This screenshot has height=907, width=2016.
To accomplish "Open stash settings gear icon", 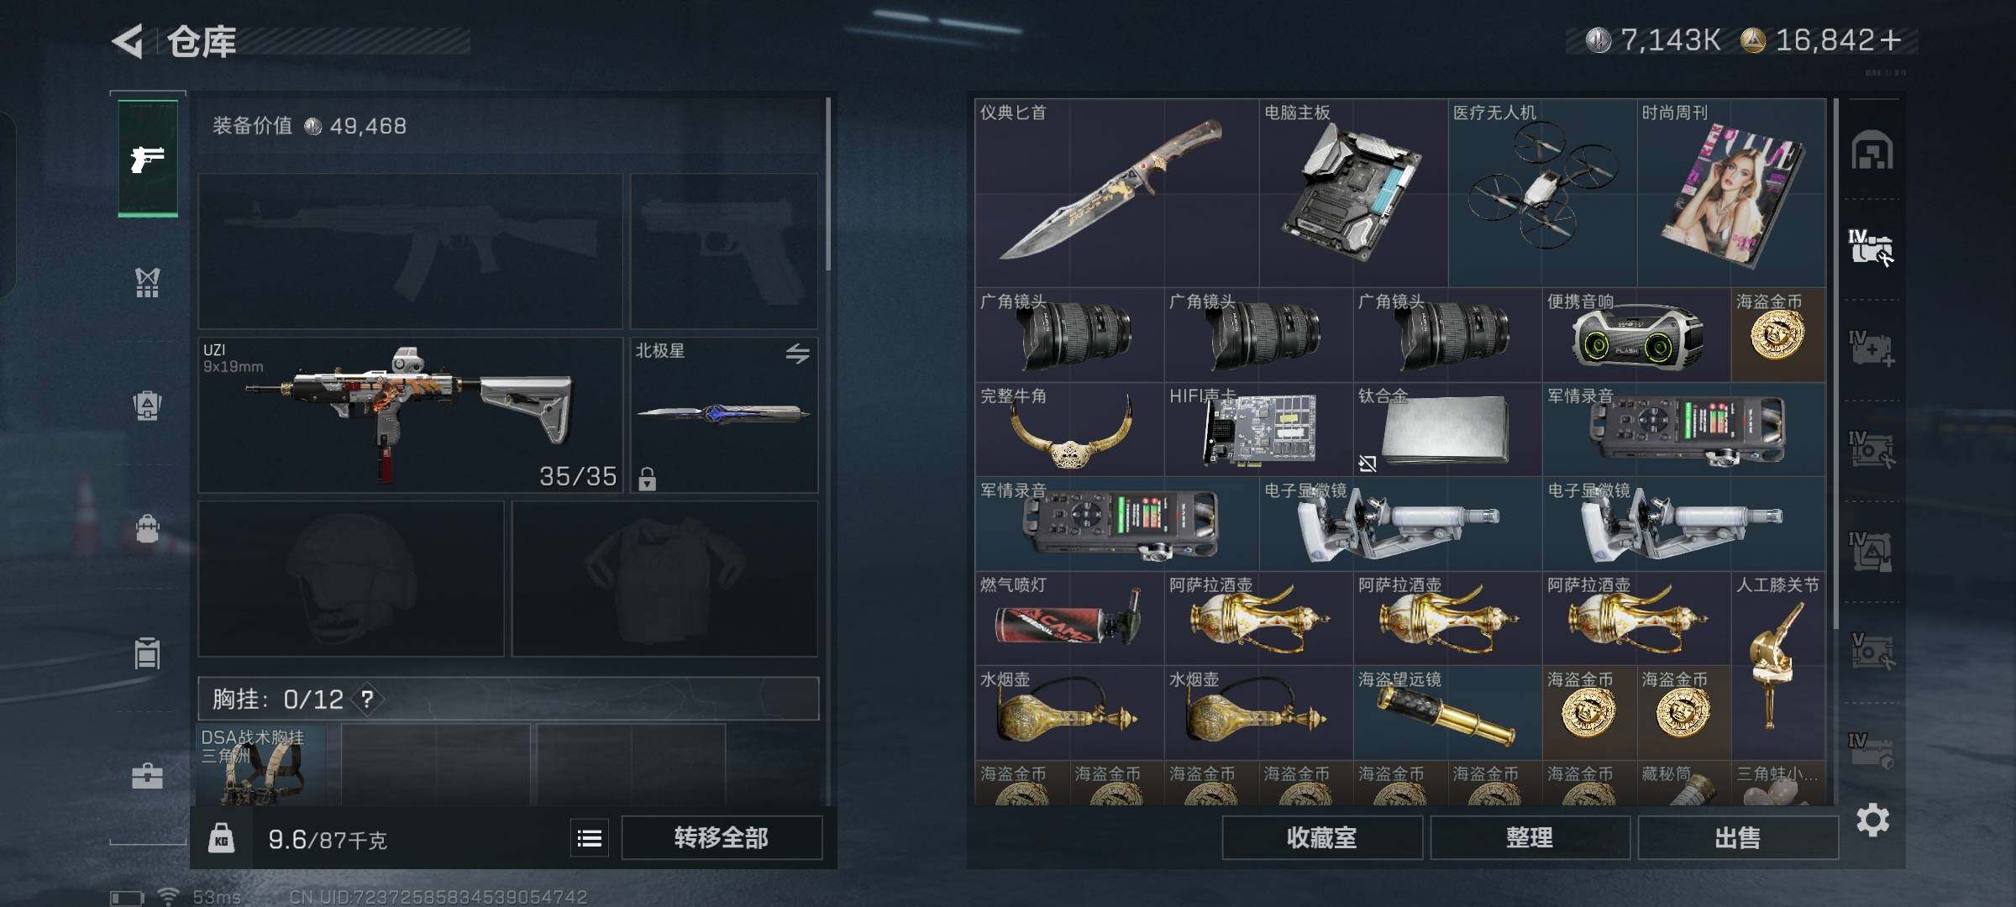I will (1872, 820).
